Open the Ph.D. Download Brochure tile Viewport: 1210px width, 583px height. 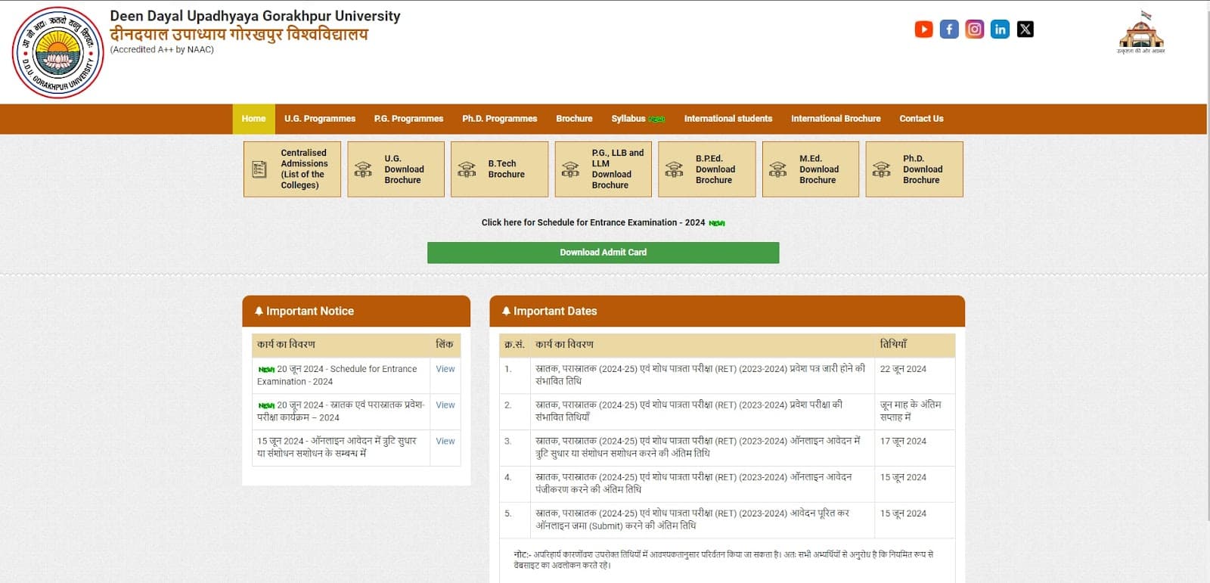(914, 169)
